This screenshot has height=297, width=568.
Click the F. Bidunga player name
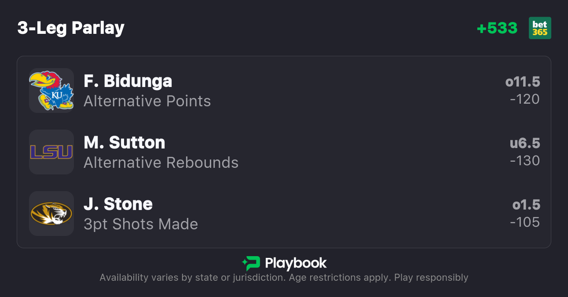pos(128,81)
